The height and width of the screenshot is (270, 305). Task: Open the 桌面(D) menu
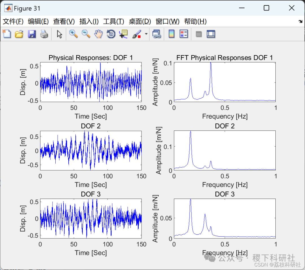(x=140, y=21)
